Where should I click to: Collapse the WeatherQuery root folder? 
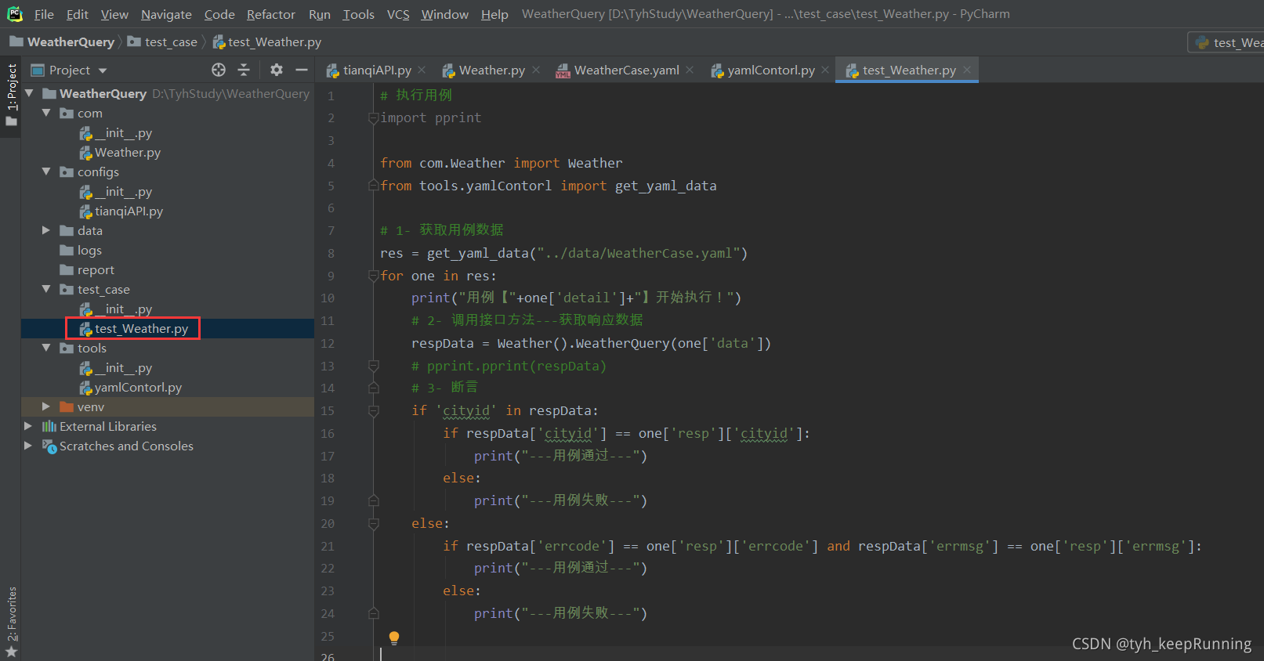29,93
